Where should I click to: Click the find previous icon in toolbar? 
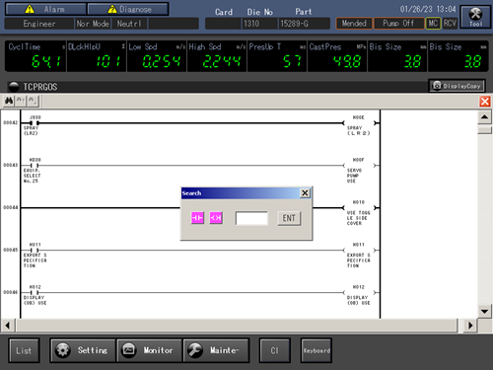(21, 101)
